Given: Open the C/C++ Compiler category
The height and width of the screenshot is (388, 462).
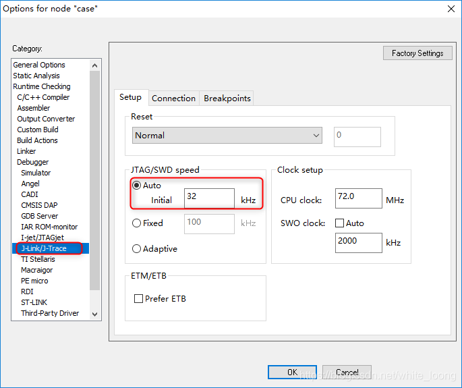Looking at the screenshot, I should pyautogui.click(x=43, y=97).
